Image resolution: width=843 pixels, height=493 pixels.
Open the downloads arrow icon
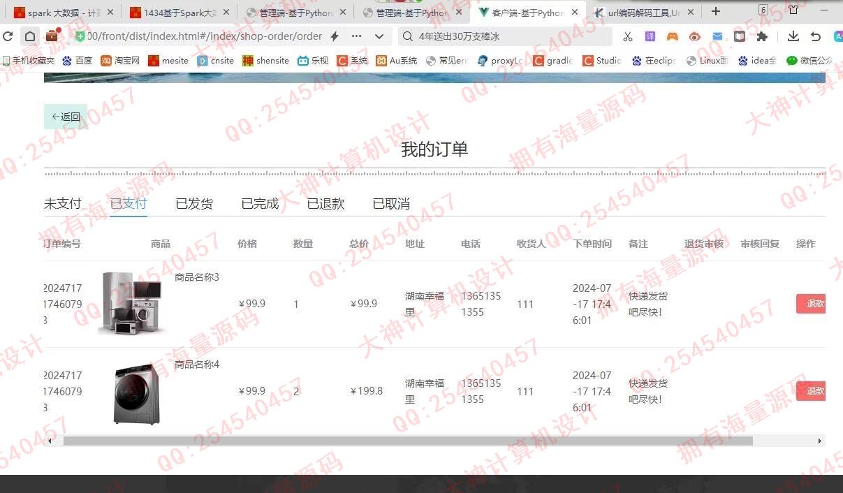[793, 36]
